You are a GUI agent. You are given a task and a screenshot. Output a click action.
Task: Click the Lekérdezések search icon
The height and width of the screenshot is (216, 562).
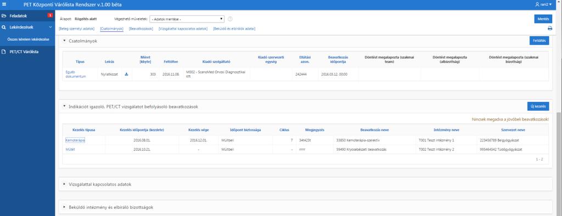pos(4,27)
